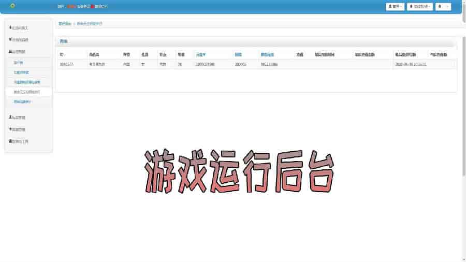Open the first blue submenu link in the expanded sidebar group
This screenshot has width=466, height=262.
coord(19,63)
